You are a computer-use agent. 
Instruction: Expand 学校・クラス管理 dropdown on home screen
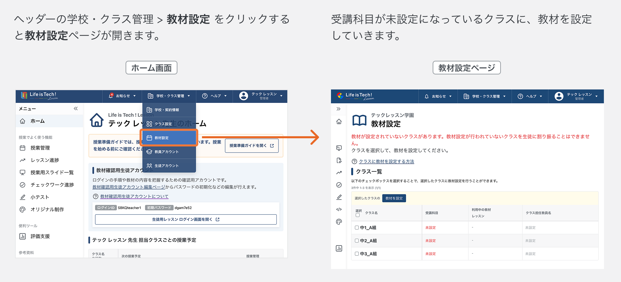169,96
